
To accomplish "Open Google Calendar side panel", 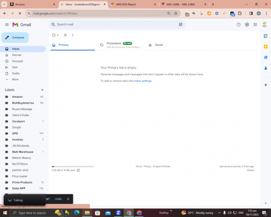I will pos(266,36).
